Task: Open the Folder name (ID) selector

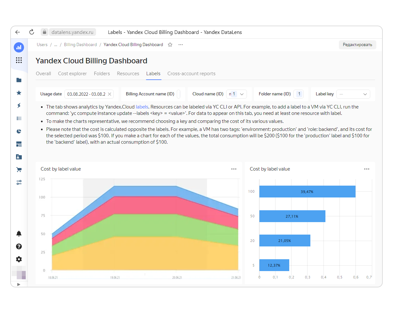Action: (x=299, y=94)
